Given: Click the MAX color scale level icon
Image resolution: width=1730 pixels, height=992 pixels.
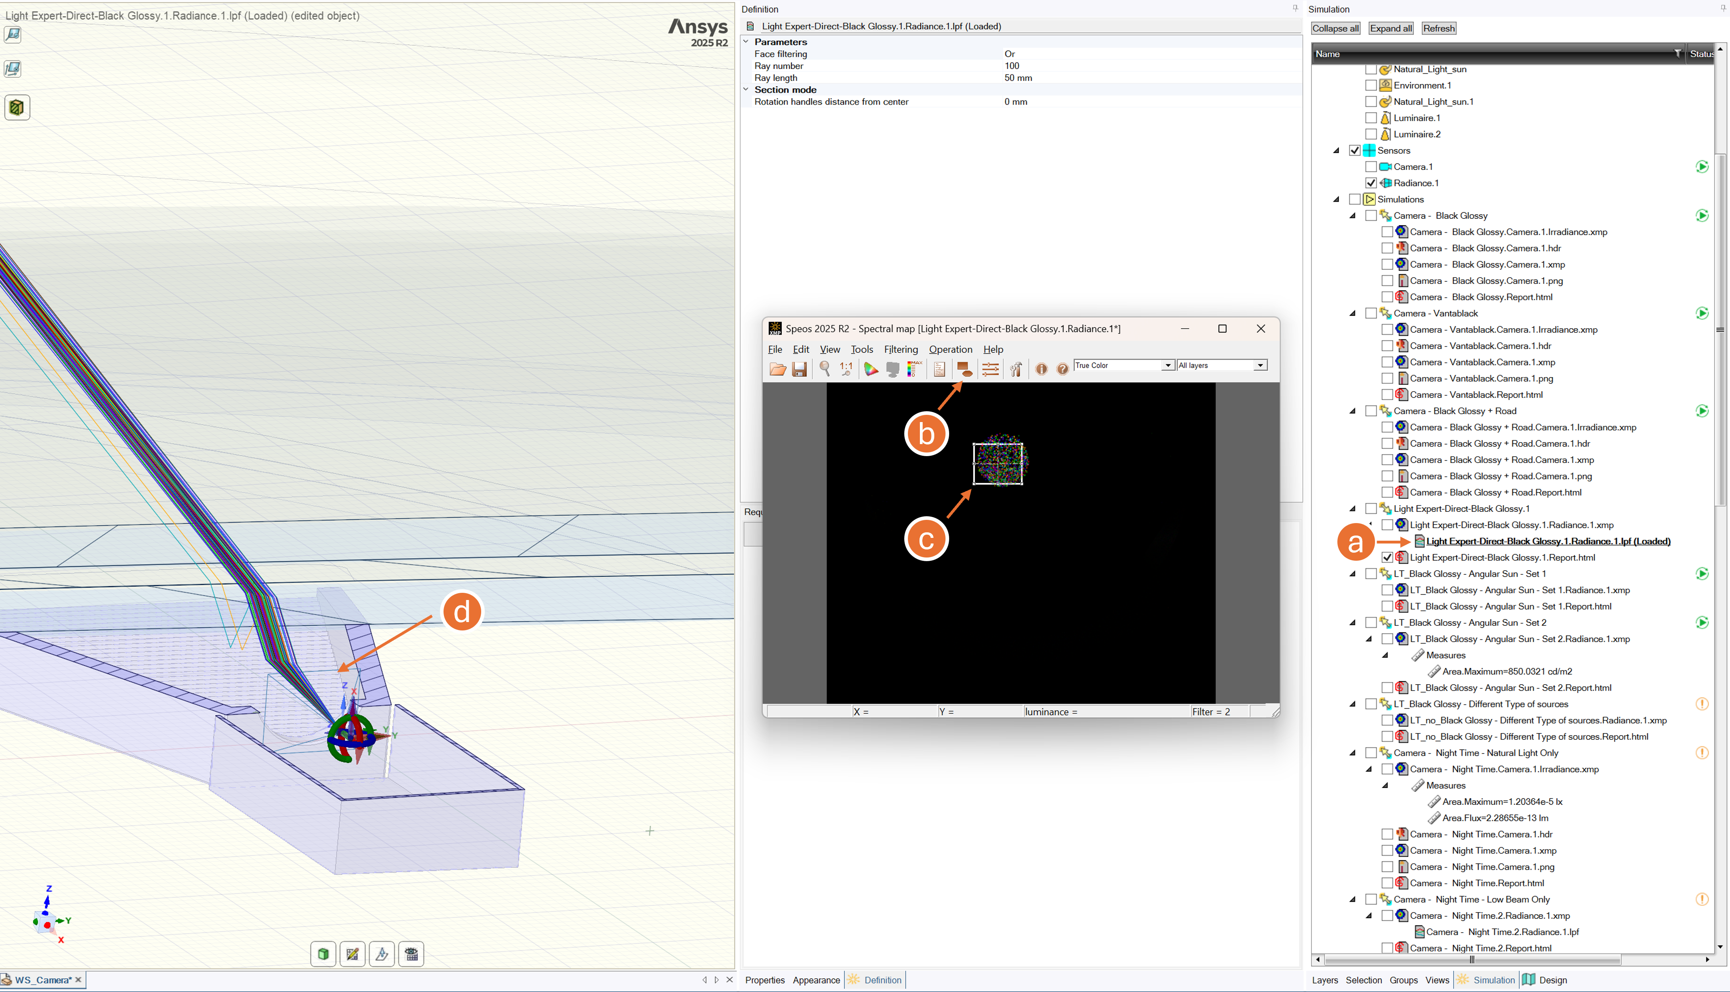Looking at the screenshot, I should 914,369.
